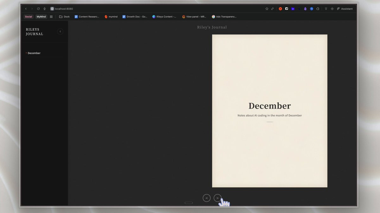380x213 pixels.
Task: Click the microphone icon in the toolbar
Action: coord(44,9)
